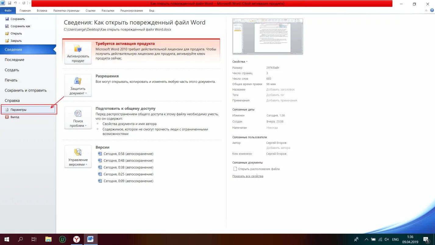The width and height of the screenshot is (435, 245).
Task: Open the Поиск проблем dropdown button
Action: (78, 118)
